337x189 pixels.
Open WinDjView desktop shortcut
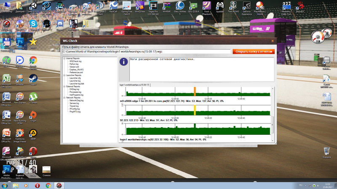click(140, 7)
